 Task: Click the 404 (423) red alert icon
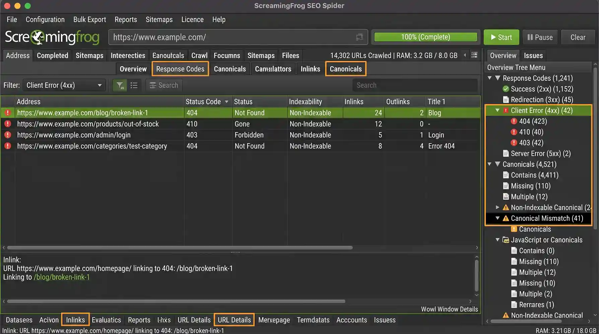click(x=514, y=121)
